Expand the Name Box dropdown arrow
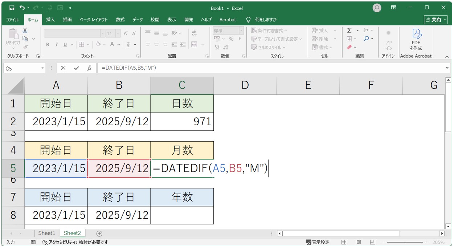The width and height of the screenshot is (454, 248). pos(42,68)
